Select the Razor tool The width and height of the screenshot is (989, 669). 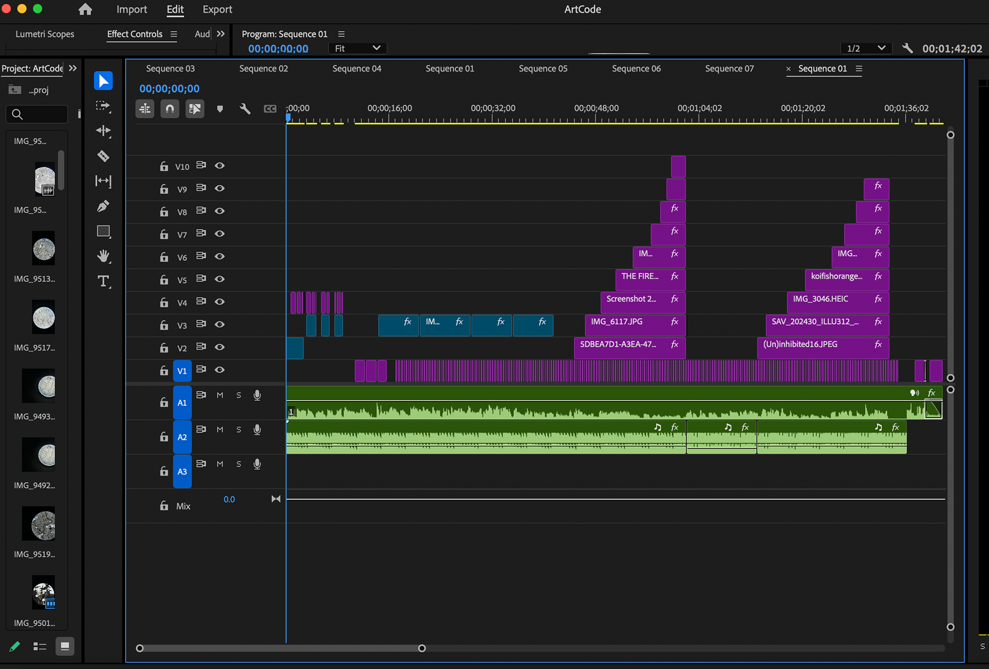click(x=103, y=156)
